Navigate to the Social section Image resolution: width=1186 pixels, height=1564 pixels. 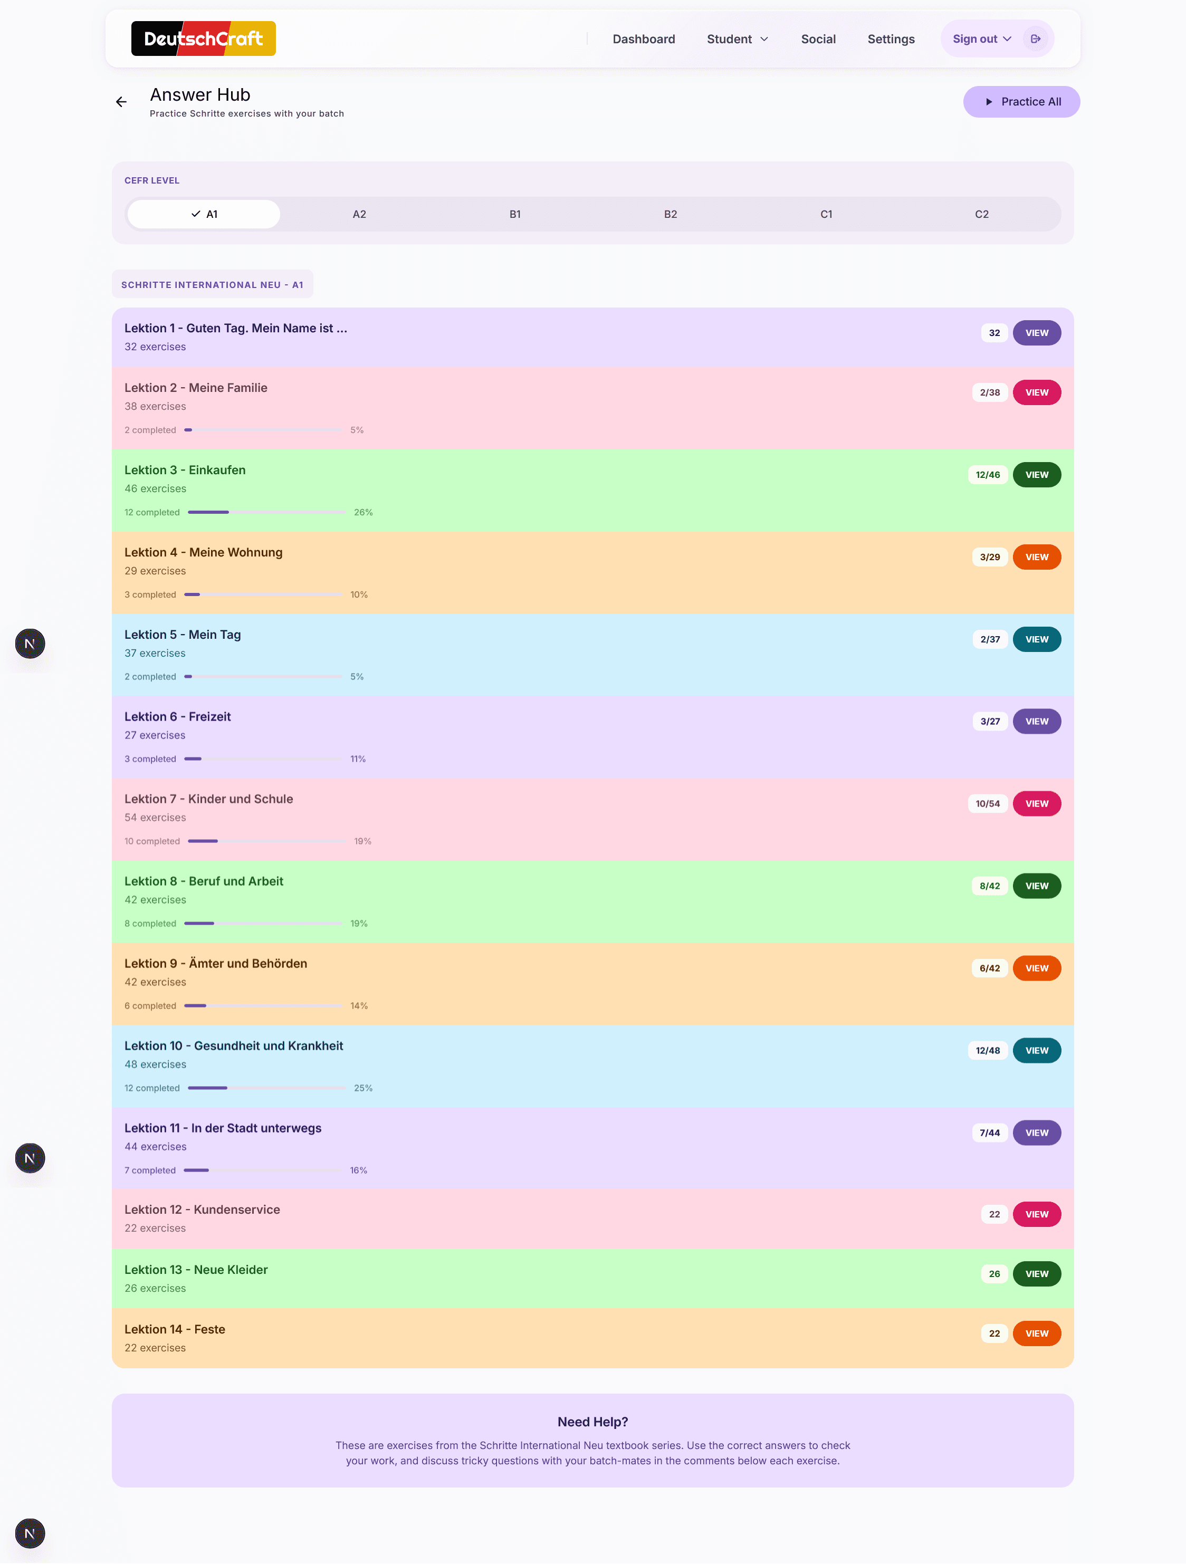point(818,39)
